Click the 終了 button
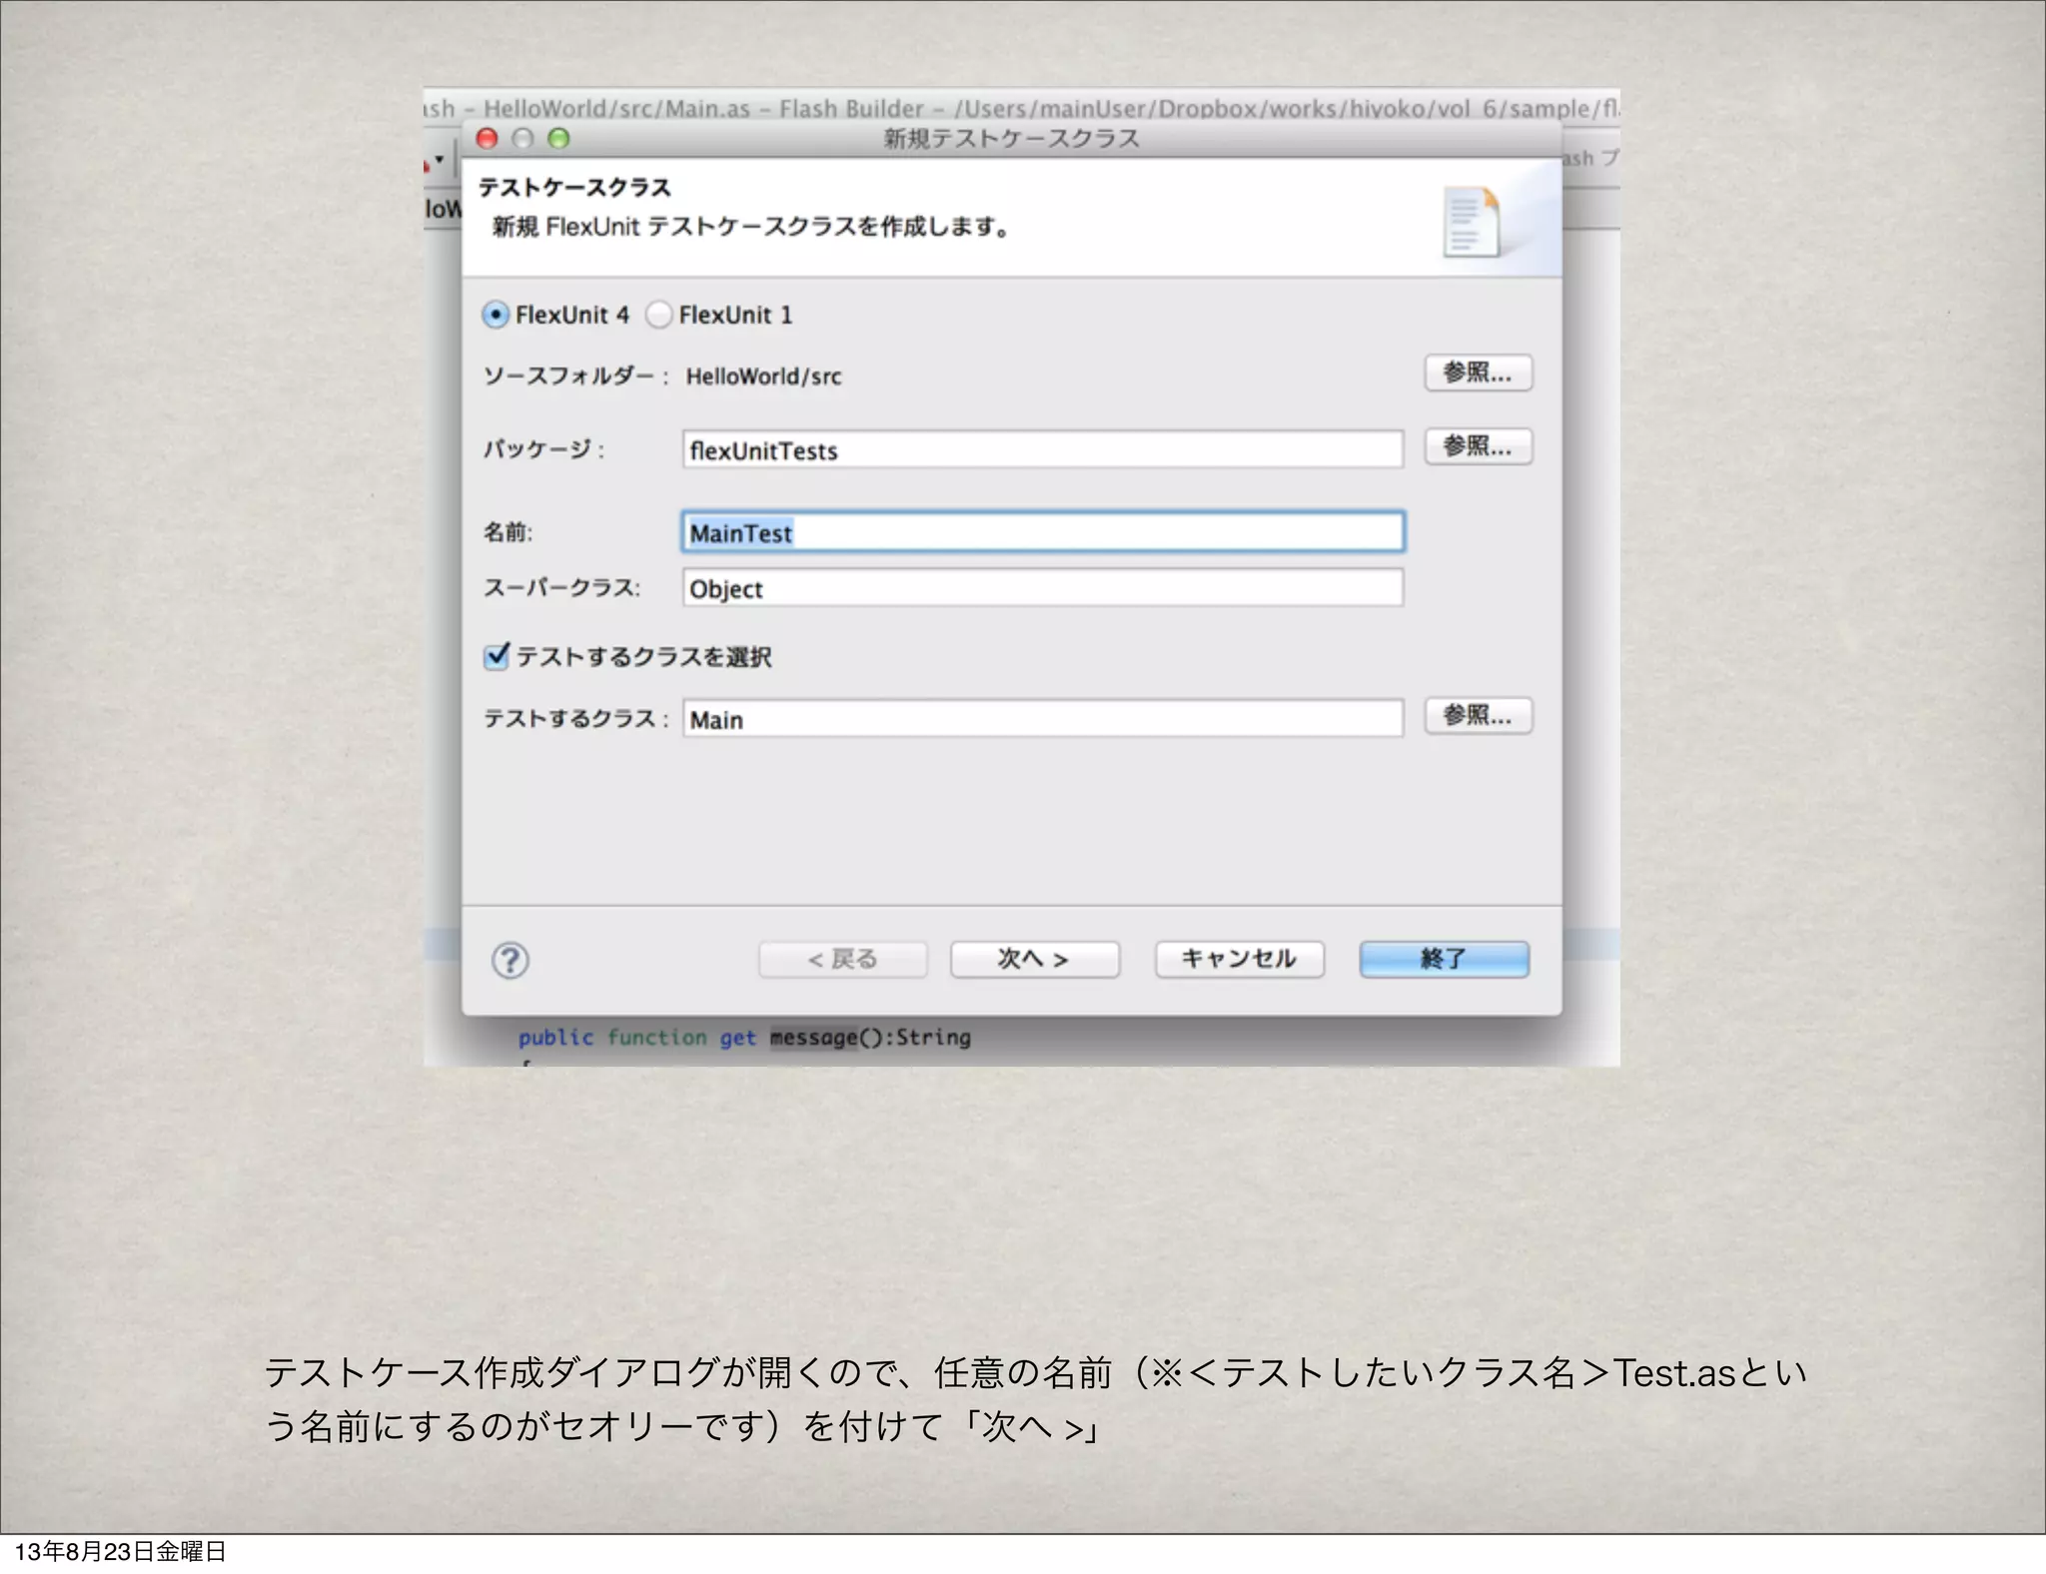Image resolution: width=2046 pixels, height=1574 pixels. [1444, 959]
